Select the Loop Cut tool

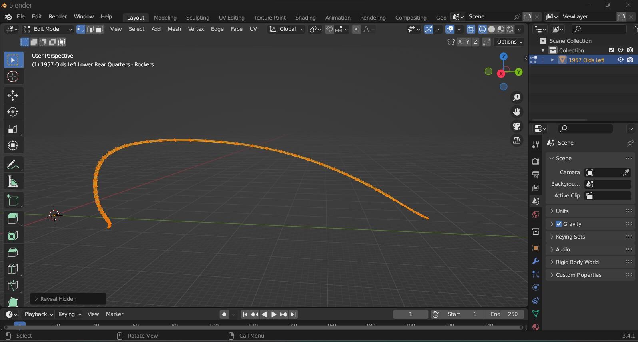click(x=13, y=269)
